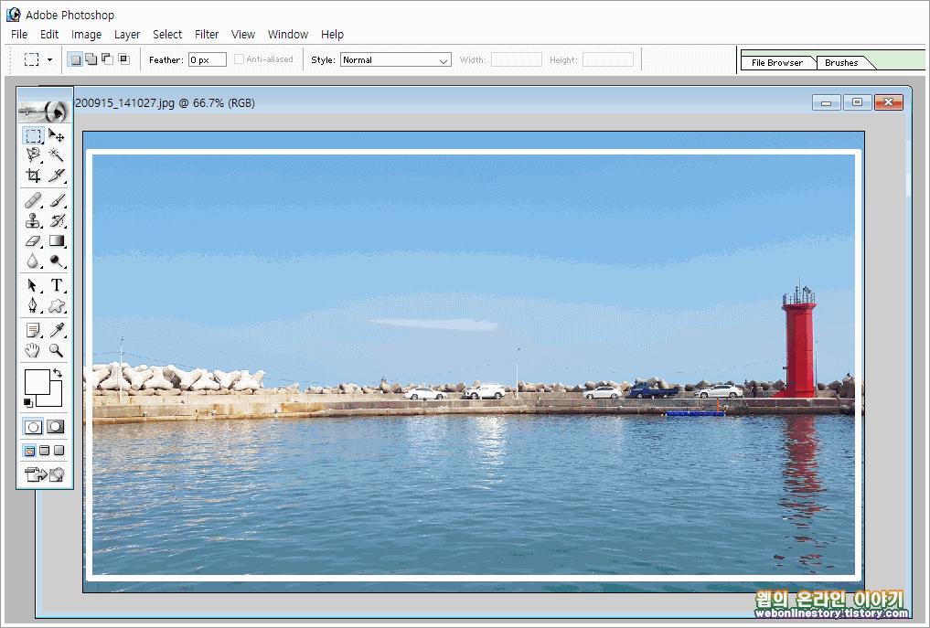Select the Brush tool
The image size is (930, 628).
click(57, 200)
